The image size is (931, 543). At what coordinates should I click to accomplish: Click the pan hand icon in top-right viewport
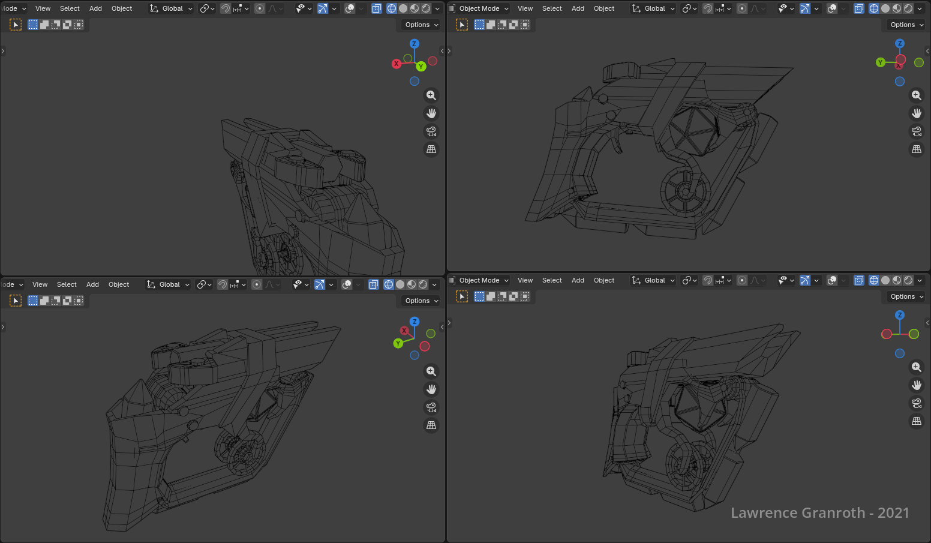click(916, 113)
